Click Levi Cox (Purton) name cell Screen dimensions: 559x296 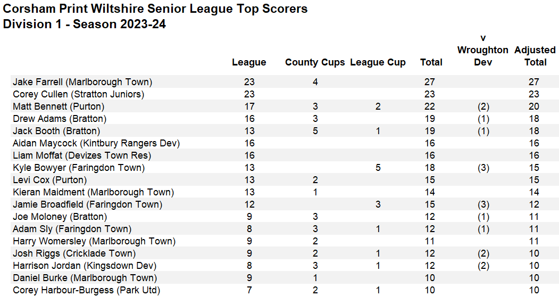pyautogui.click(x=49, y=180)
